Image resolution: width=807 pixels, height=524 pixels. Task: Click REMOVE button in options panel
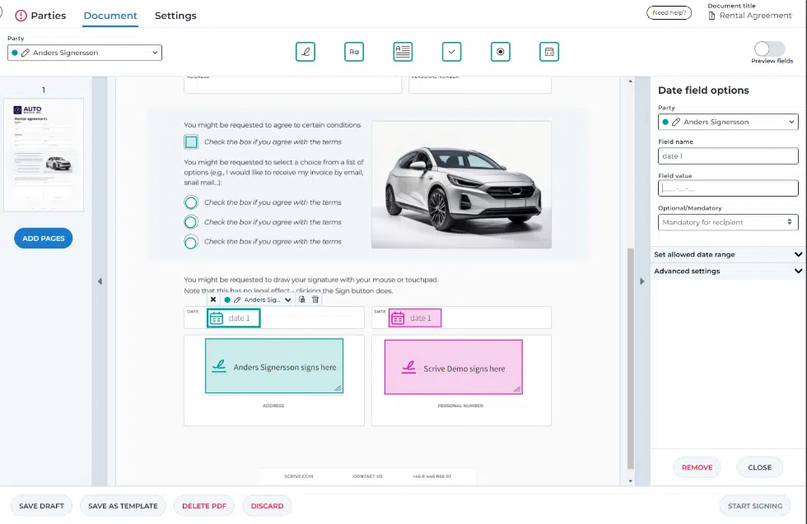click(697, 467)
